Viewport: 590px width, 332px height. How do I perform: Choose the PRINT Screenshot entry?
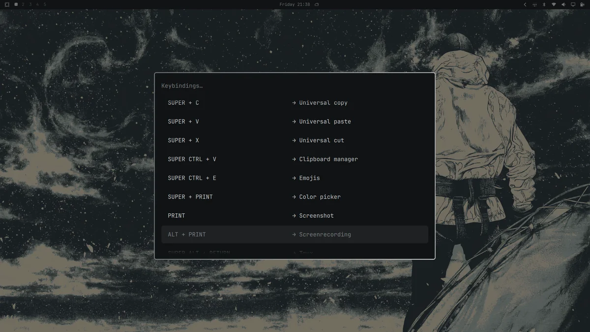pyautogui.click(x=295, y=215)
